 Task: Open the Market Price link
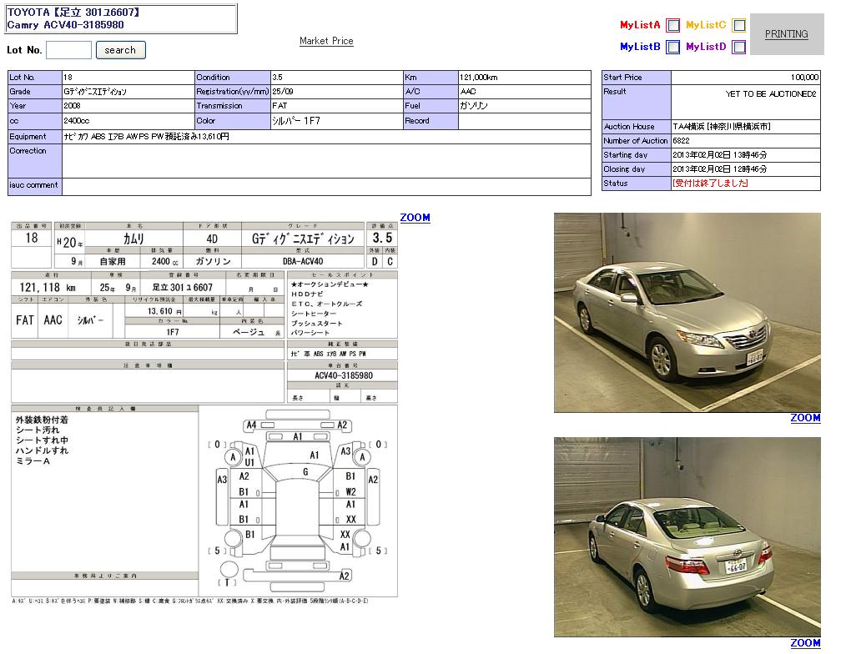(326, 41)
